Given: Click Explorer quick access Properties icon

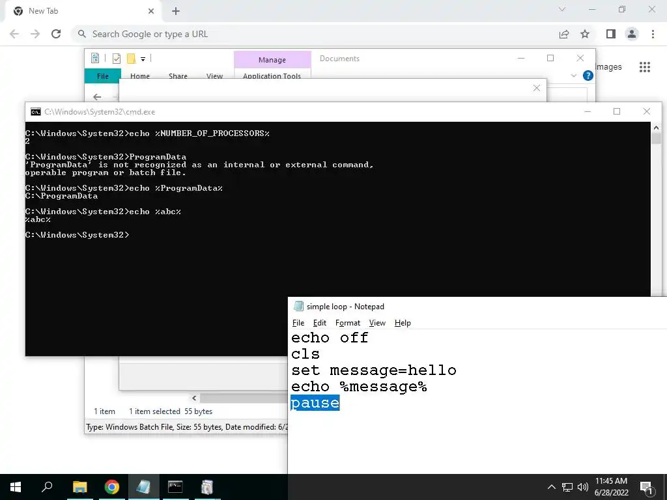Looking at the screenshot, I should pos(116,58).
